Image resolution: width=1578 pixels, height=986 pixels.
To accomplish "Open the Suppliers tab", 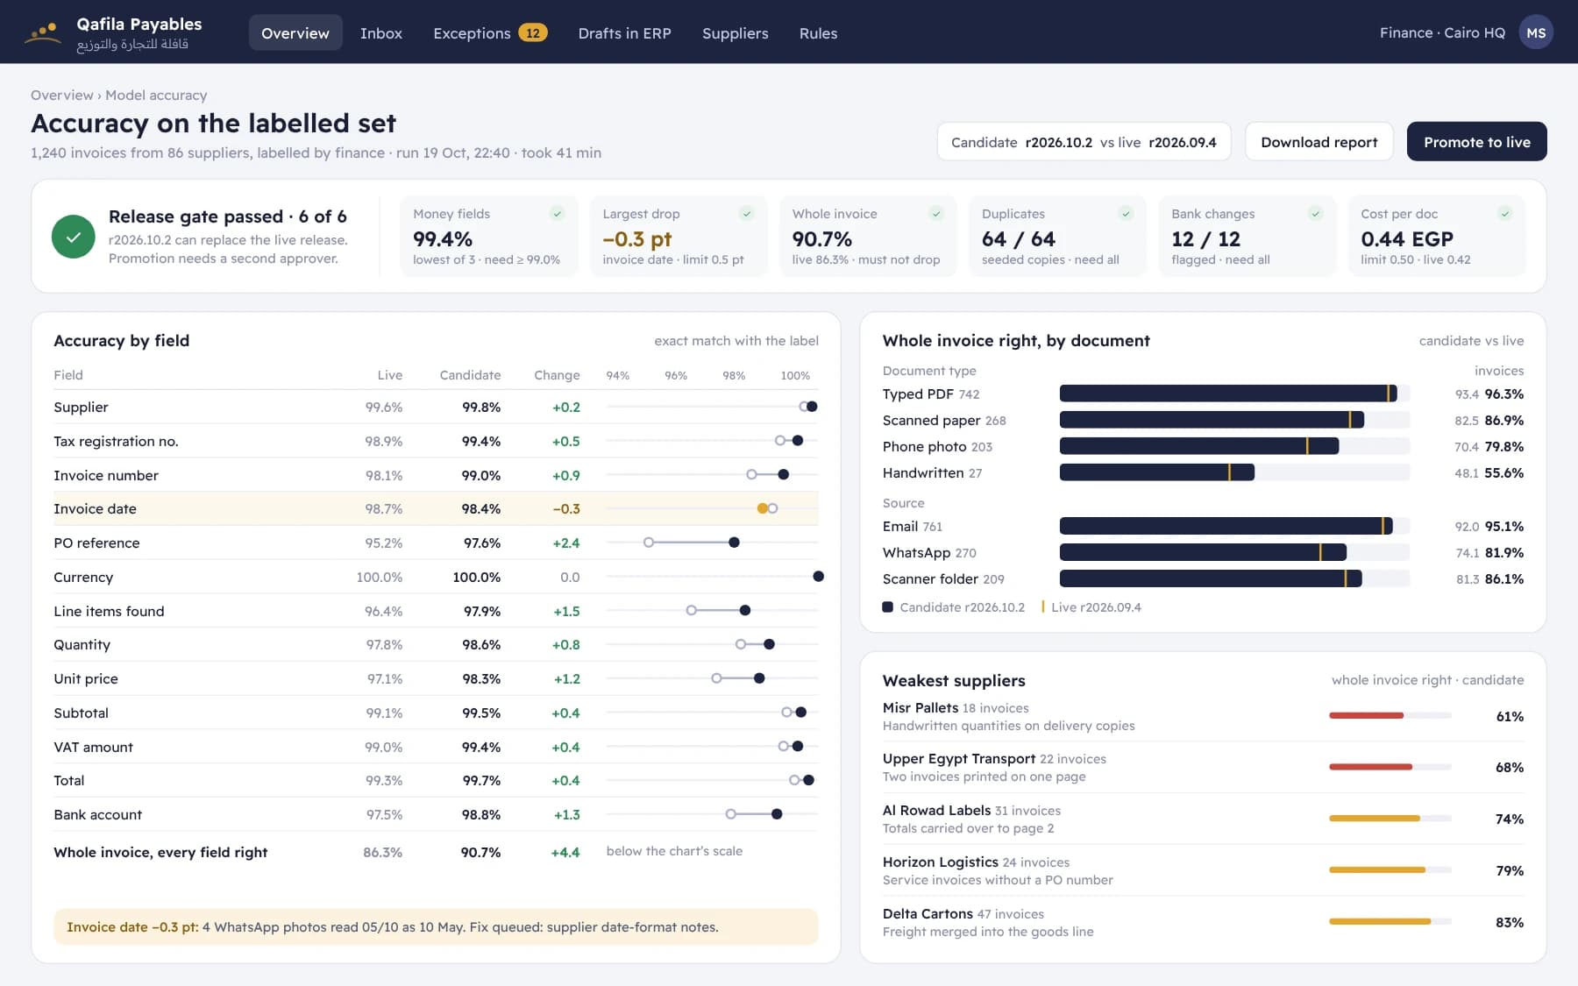I will 735,33.
